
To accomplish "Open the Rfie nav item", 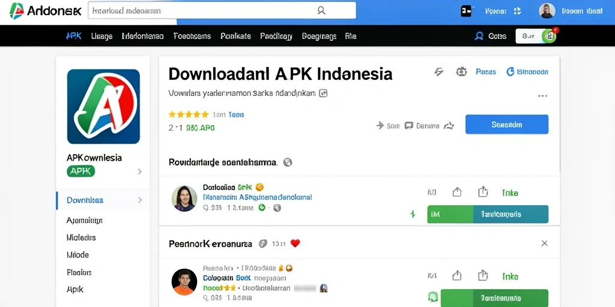I will 351,36.
